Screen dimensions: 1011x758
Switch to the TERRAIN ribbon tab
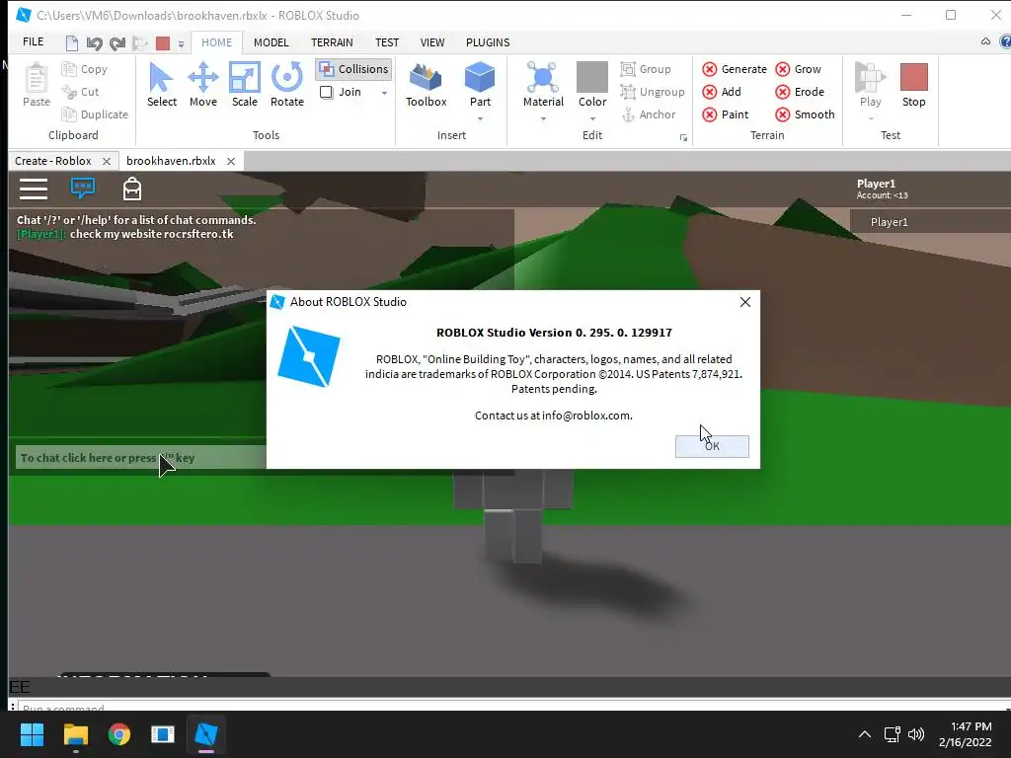coord(332,42)
